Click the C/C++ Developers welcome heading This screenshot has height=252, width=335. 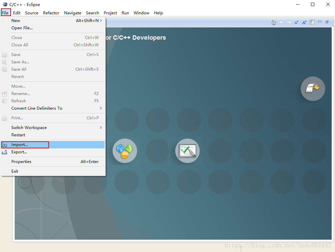click(x=136, y=38)
